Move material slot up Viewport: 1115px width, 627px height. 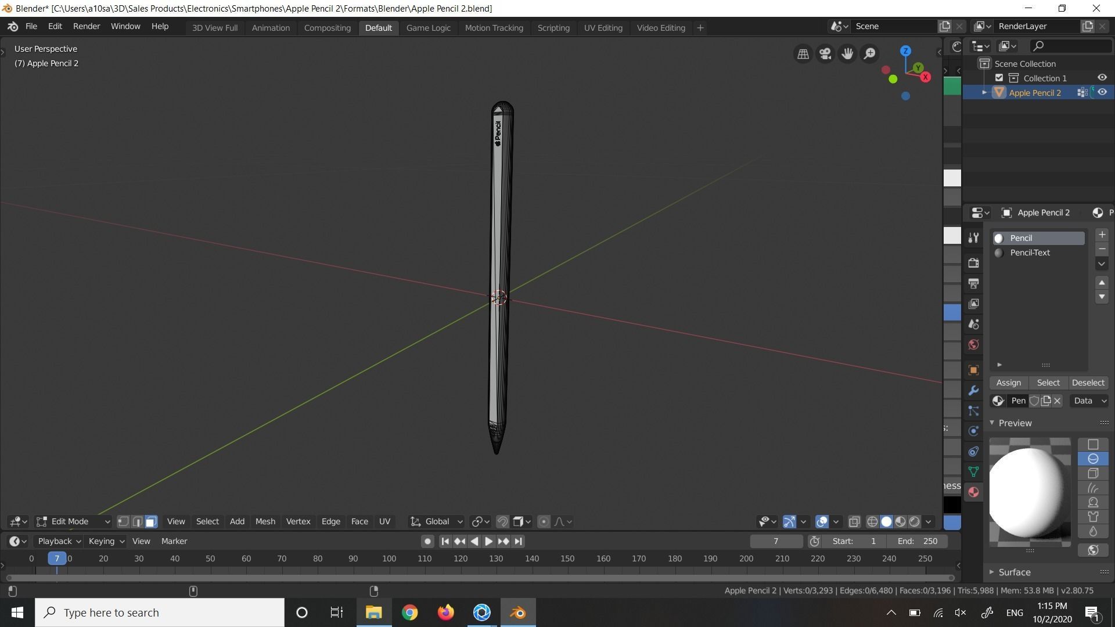1102,283
